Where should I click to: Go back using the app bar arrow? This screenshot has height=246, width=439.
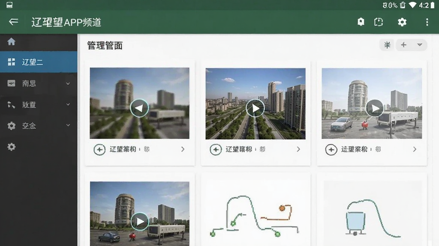13,22
